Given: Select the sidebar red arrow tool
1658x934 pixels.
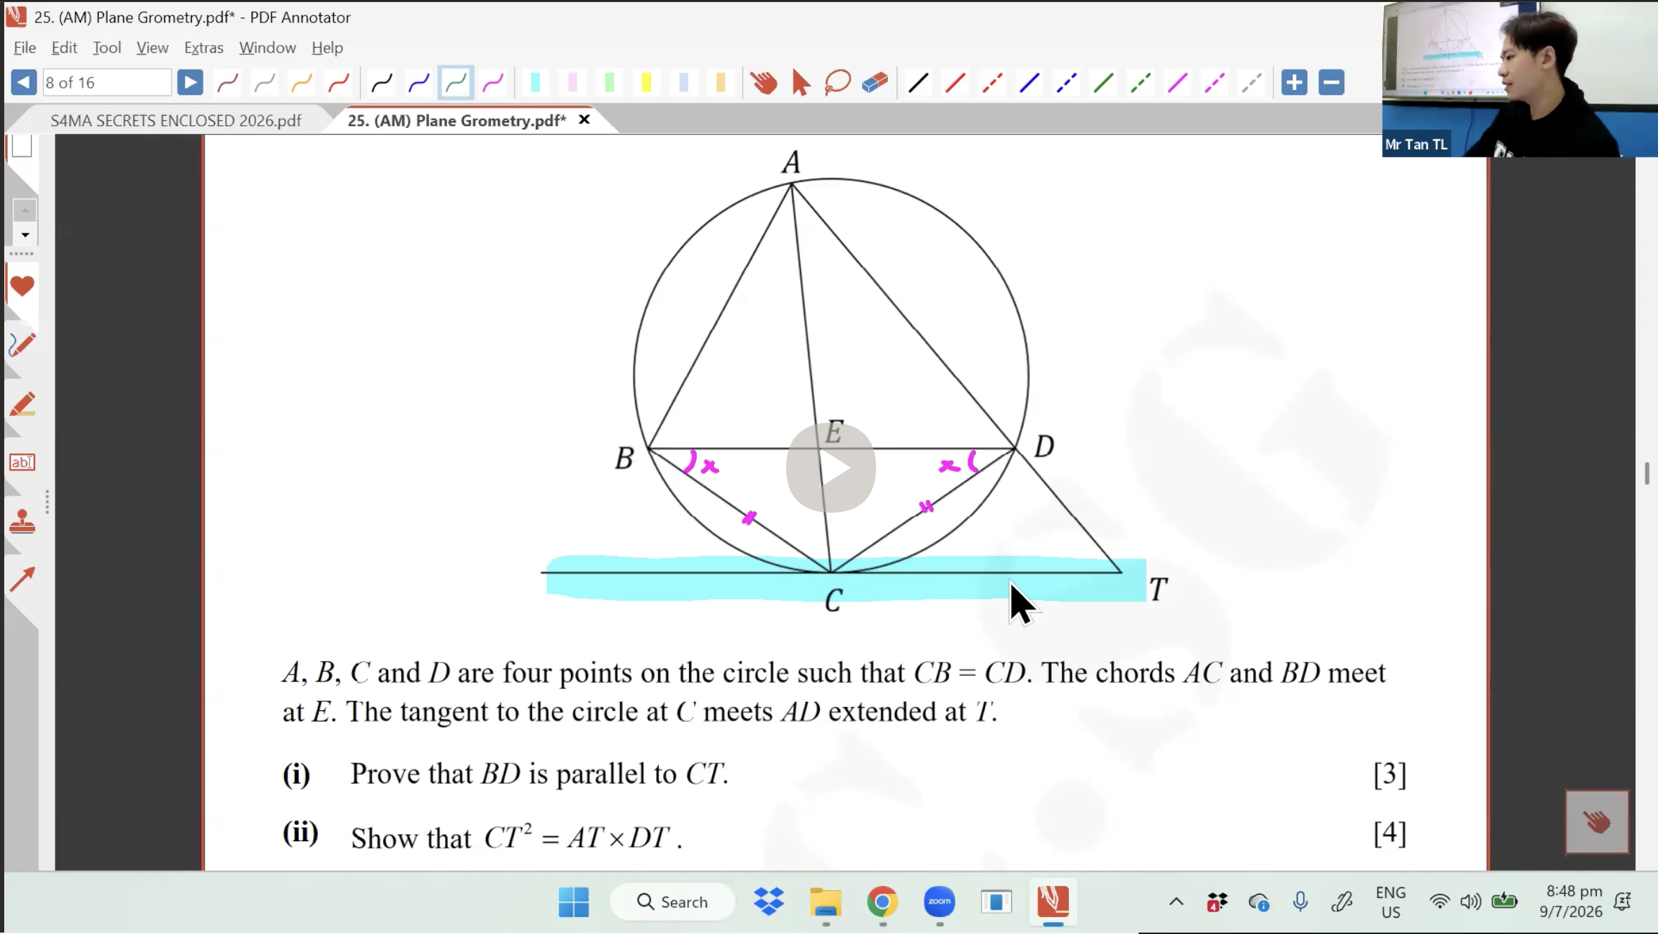Looking at the screenshot, I should [23, 579].
